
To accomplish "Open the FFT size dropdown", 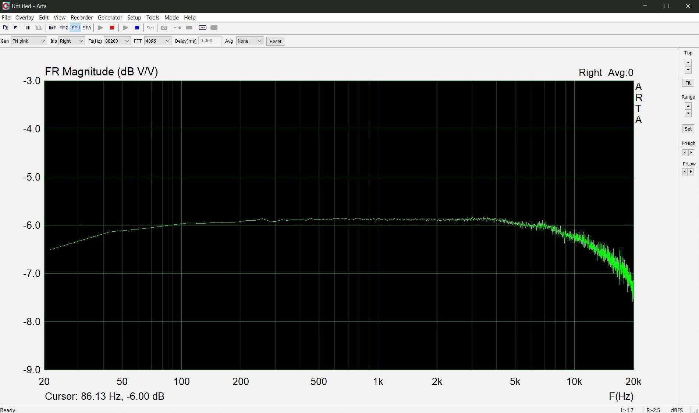I will coord(157,41).
